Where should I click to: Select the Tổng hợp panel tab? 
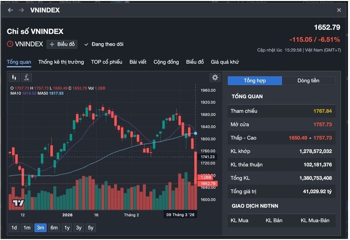click(x=255, y=80)
